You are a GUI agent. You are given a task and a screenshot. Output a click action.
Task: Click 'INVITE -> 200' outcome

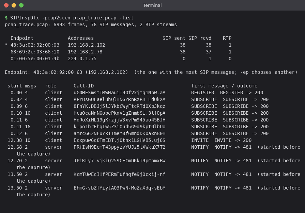(233, 140)
